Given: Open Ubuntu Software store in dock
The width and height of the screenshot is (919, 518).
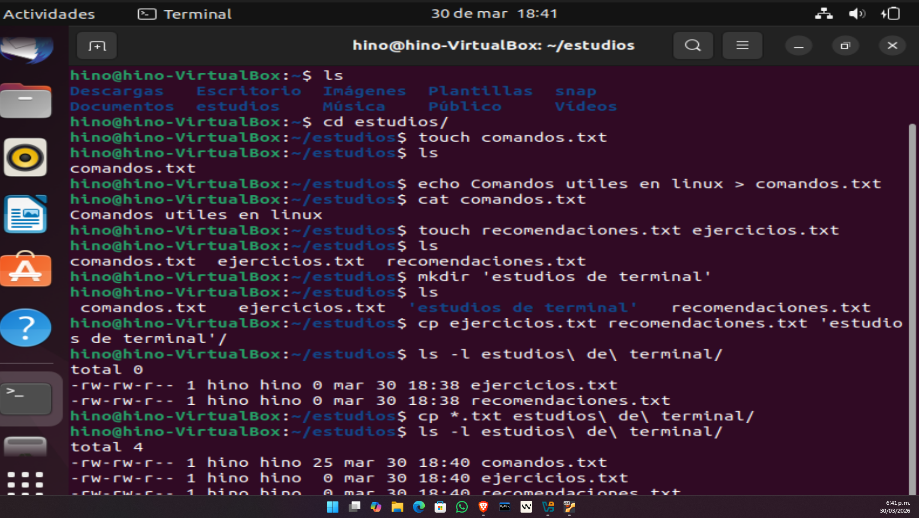Looking at the screenshot, I should 26,269.
